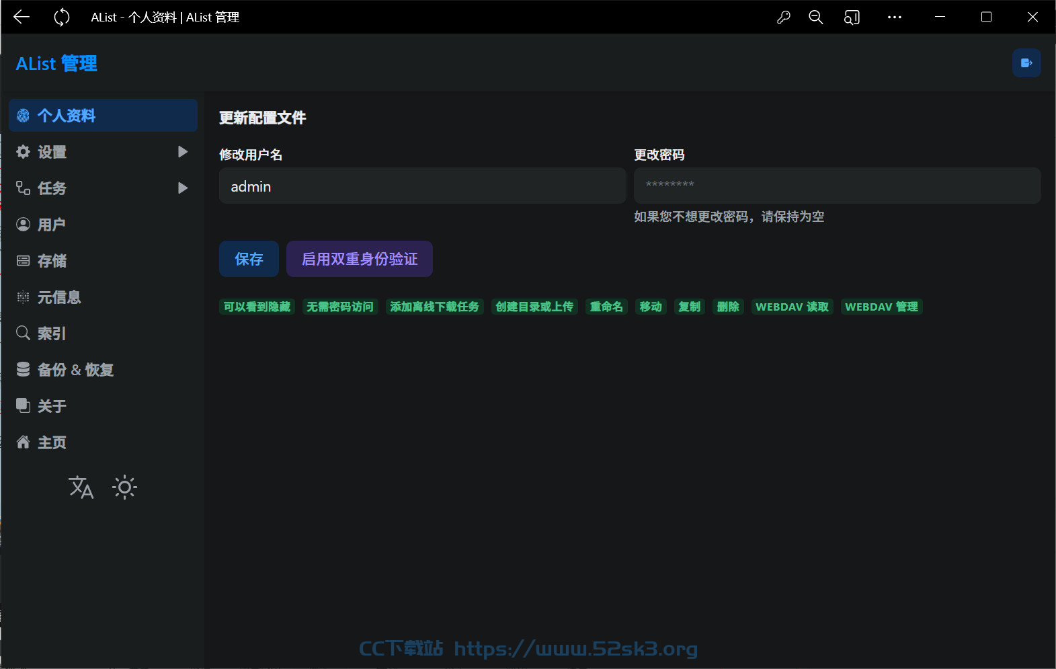This screenshot has width=1056, height=669.
Task: Click the hint text 如果您不想更改密码，请保持为空
Action: 729,217
